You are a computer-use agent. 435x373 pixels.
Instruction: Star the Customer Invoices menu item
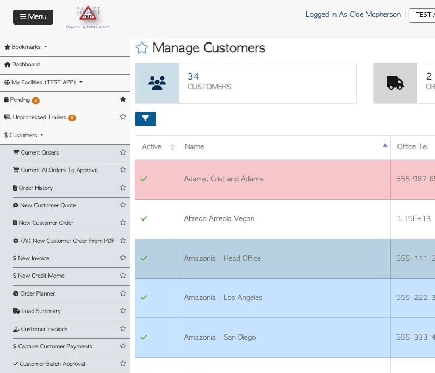tap(123, 328)
